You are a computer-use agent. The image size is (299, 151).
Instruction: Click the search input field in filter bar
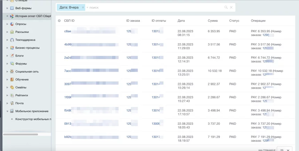click(153, 7)
